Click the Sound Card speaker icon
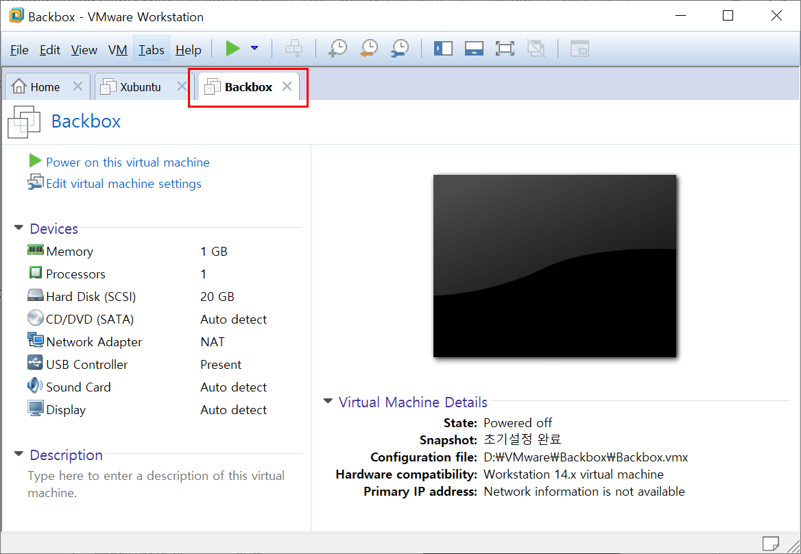The width and height of the screenshot is (801, 554). [x=35, y=385]
